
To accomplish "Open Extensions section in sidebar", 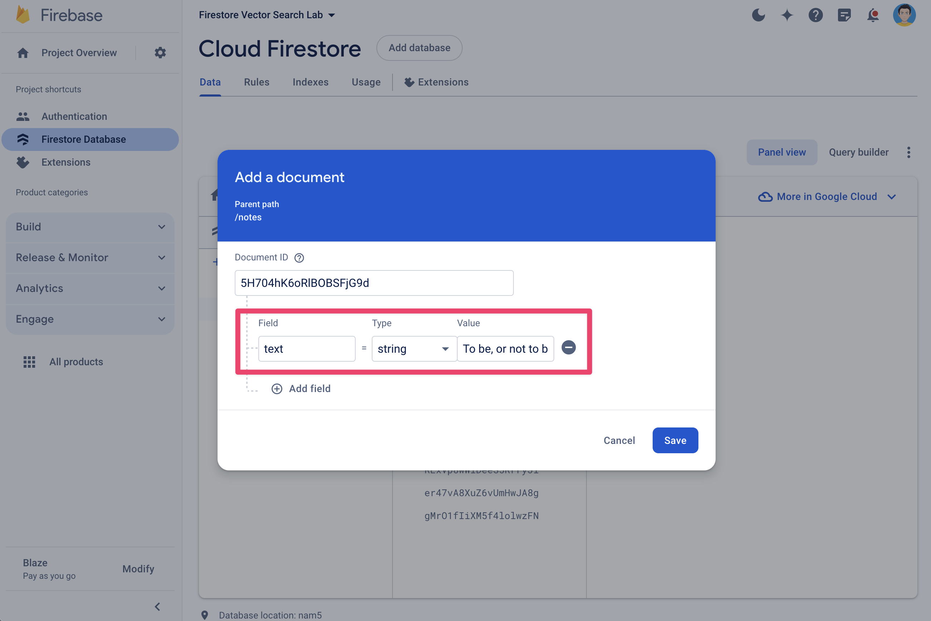I will coord(65,162).
